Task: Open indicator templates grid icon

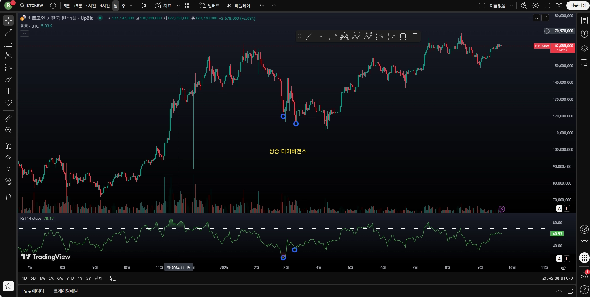Action: click(x=188, y=6)
